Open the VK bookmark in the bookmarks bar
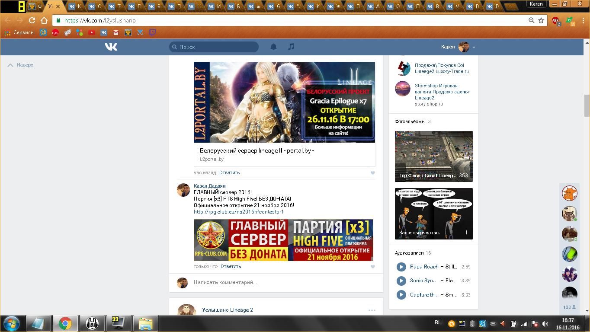The width and height of the screenshot is (590, 332). [x=104, y=32]
